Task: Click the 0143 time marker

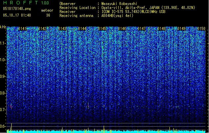Action: [x=62, y=29]
